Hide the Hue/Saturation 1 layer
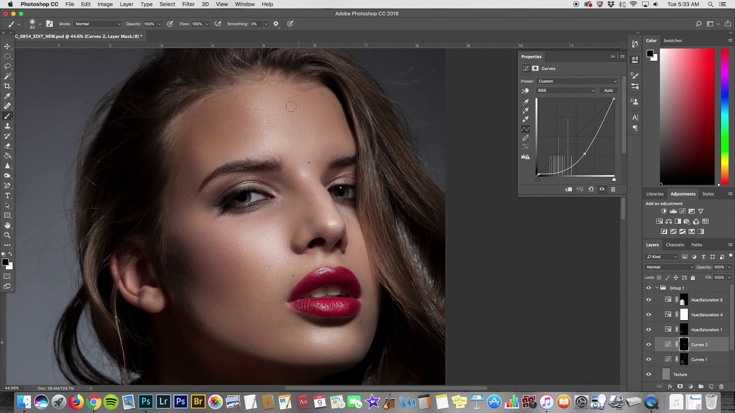This screenshot has height=413, width=735. (649, 330)
